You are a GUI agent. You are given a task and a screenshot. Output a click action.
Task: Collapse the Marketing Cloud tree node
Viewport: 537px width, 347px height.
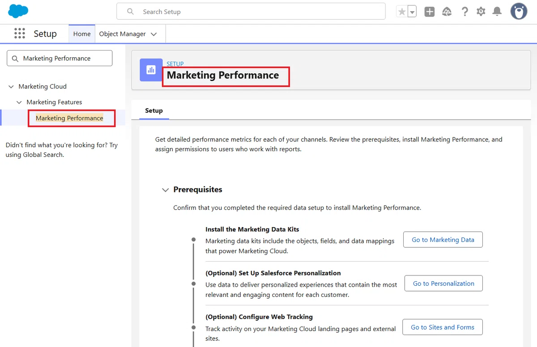tap(11, 87)
